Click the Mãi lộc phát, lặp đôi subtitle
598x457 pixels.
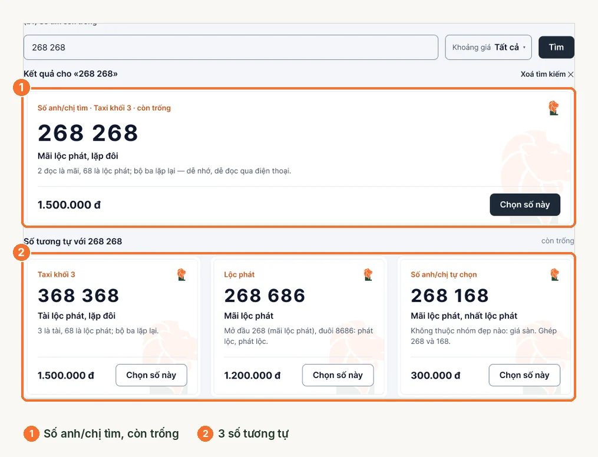pyautogui.click(x=78, y=156)
